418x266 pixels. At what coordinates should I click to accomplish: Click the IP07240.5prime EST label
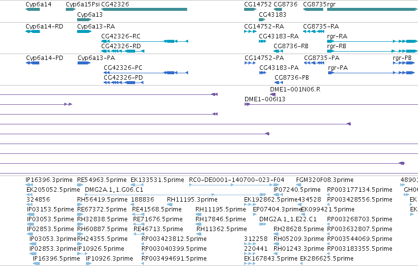point(297,189)
